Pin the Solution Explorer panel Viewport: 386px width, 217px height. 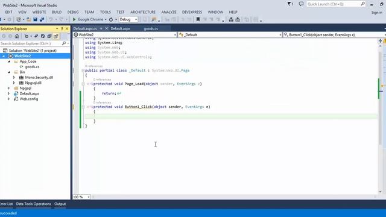point(62,29)
